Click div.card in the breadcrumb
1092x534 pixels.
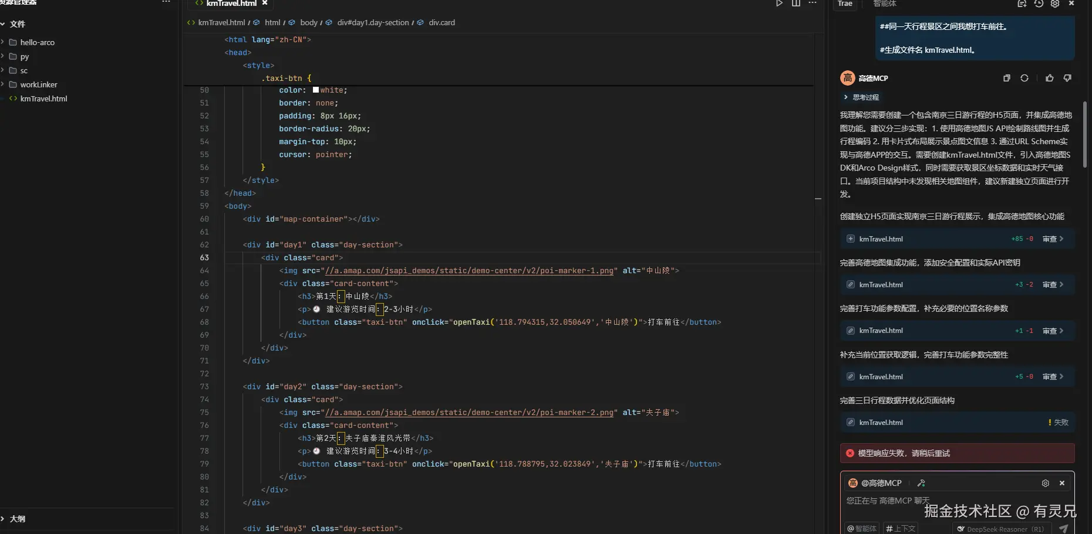pyautogui.click(x=441, y=23)
